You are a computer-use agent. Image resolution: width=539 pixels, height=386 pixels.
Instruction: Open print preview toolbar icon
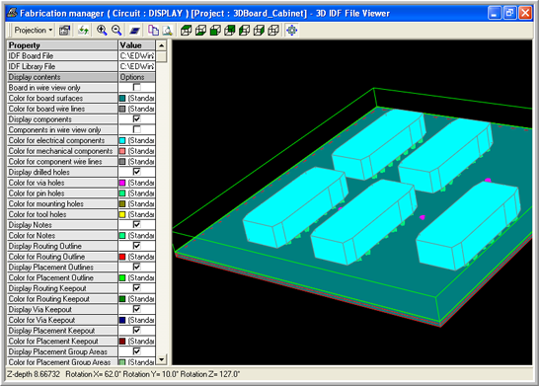point(168,31)
